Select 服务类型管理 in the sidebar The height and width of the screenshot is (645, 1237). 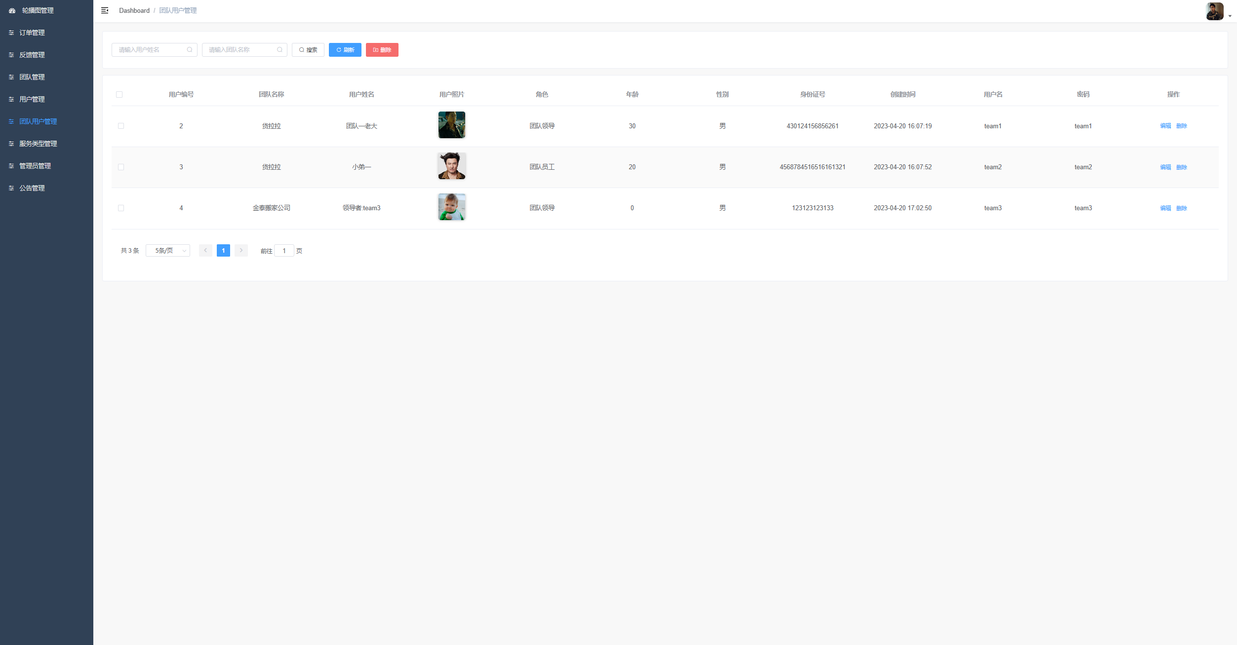37,144
